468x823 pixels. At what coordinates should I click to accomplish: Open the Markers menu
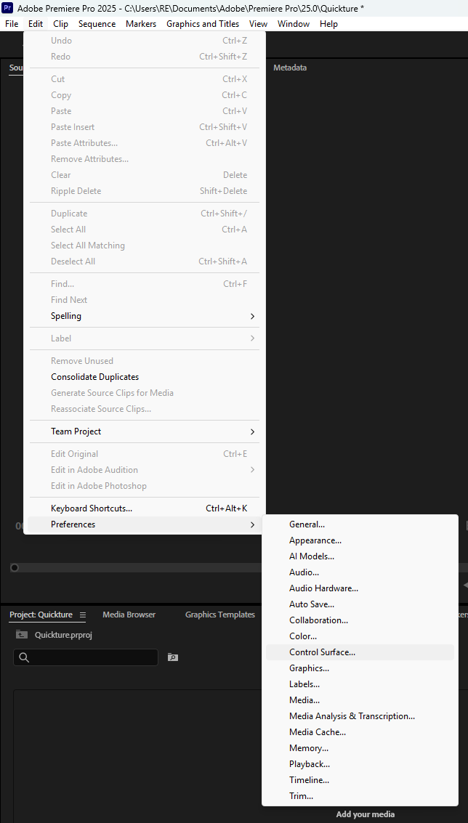[141, 24]
